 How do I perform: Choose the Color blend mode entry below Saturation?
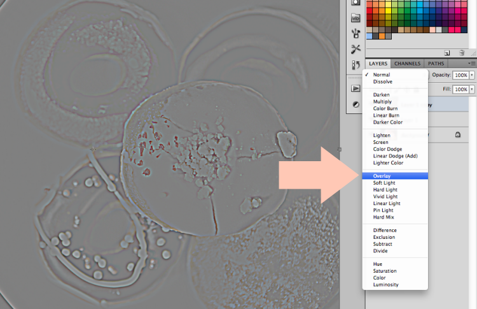[x=395, y=278]
